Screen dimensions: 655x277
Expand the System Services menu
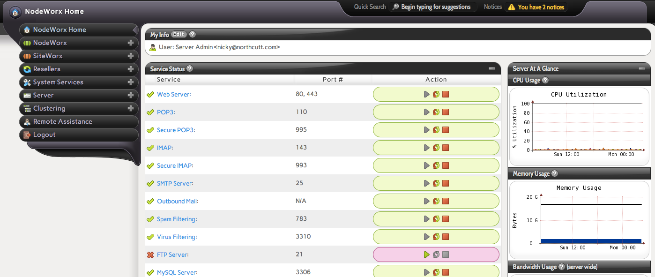[x=131, y=82]
